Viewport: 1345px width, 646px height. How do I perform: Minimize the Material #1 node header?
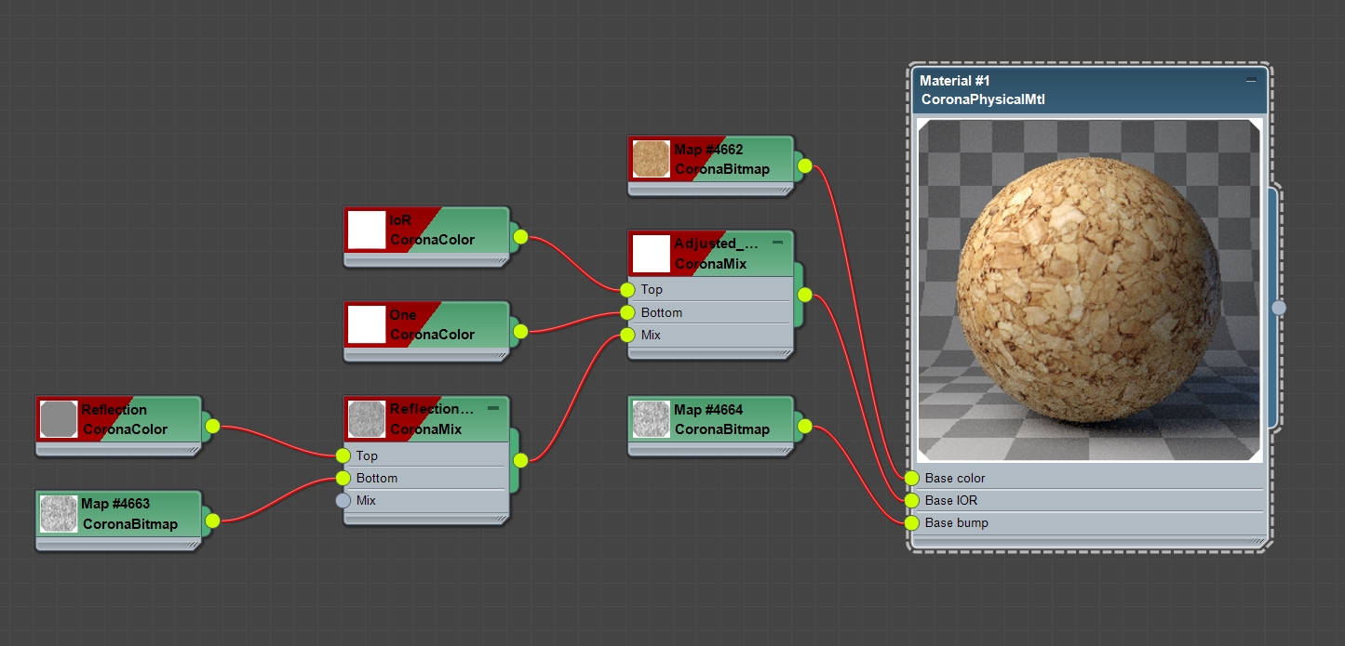tap(1252, 81)
